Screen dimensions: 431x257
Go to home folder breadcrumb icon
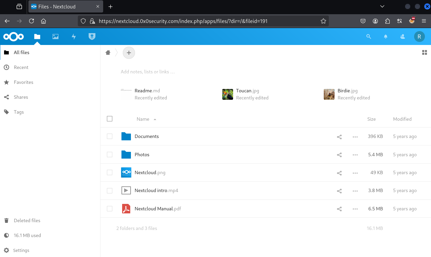coord(108,52)
